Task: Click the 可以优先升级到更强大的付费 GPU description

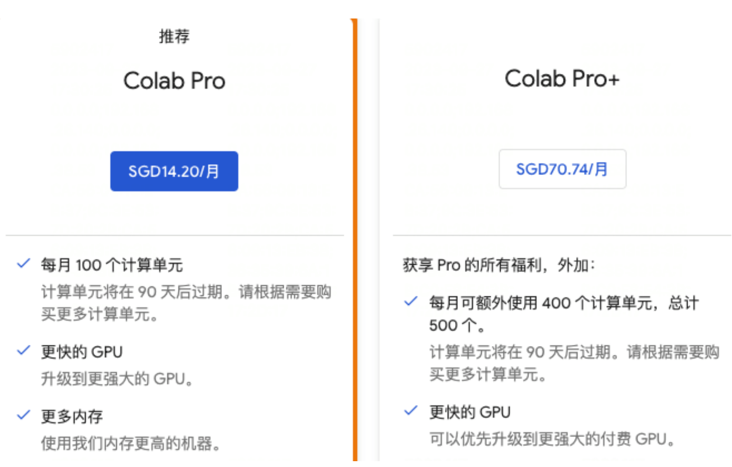Action: pyautogui.click(x=552, y=439)
